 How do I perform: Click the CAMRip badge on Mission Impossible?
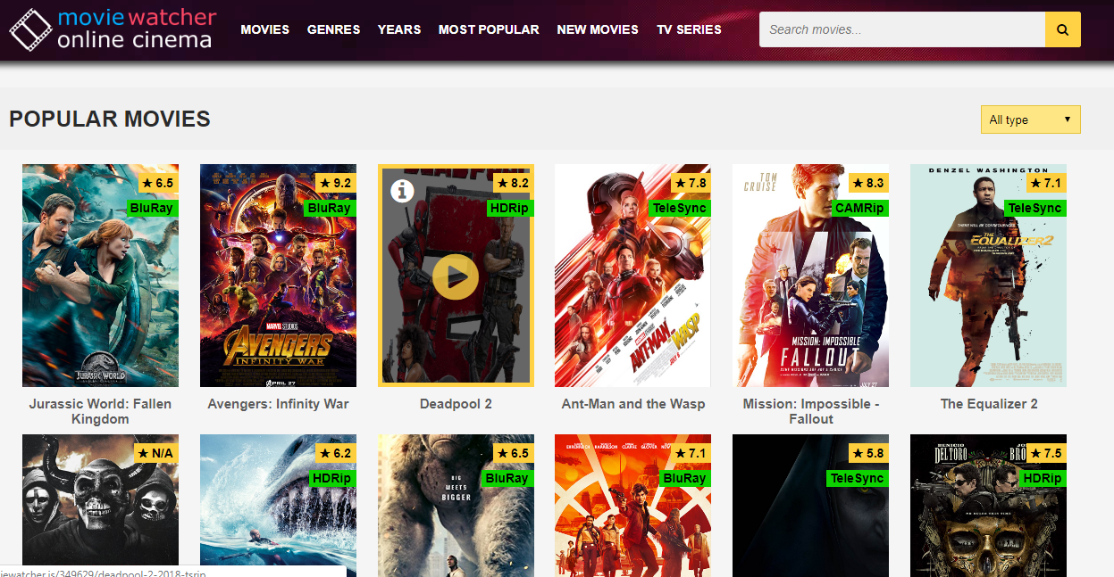(859, 208)
